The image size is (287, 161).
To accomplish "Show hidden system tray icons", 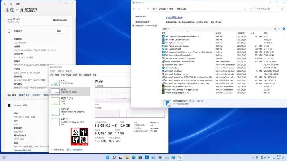I will (253, 157).
